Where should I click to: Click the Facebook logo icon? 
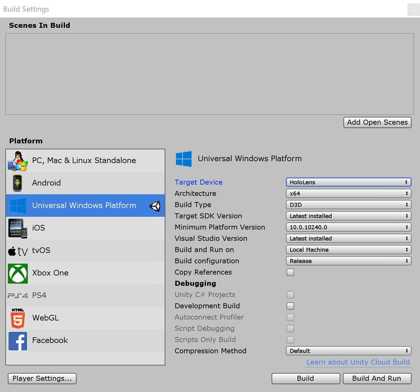[18, 341]
